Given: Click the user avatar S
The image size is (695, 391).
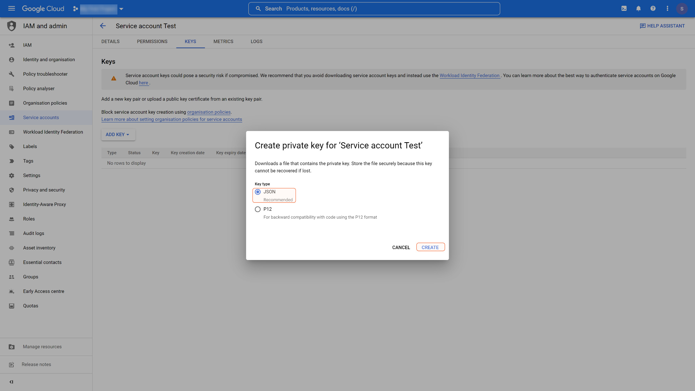Looking at the screenshot, I should click(x=682, y=8).
